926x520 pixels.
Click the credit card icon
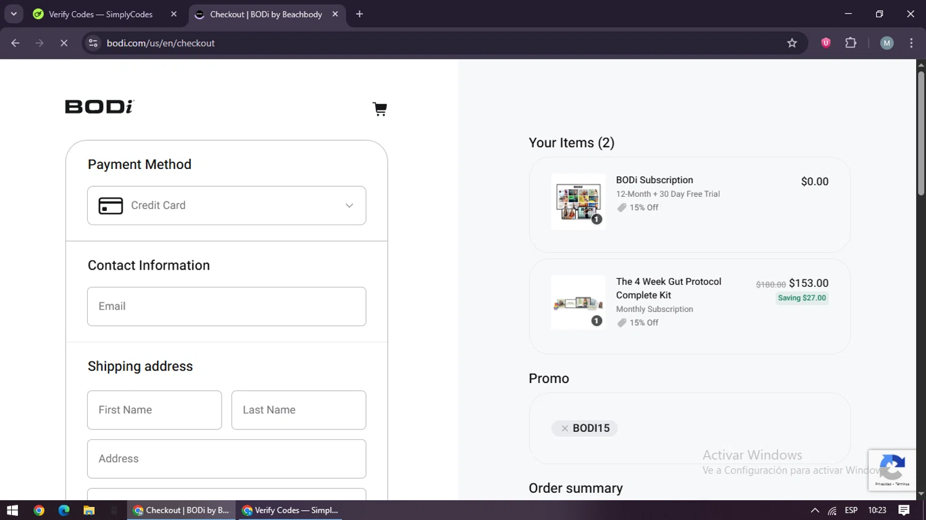111,205
